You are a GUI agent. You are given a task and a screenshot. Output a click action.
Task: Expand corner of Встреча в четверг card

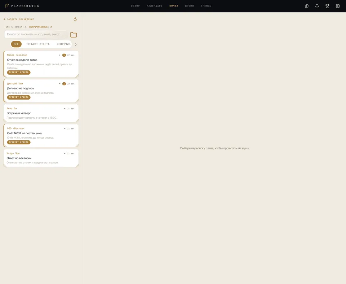(77, 121)
